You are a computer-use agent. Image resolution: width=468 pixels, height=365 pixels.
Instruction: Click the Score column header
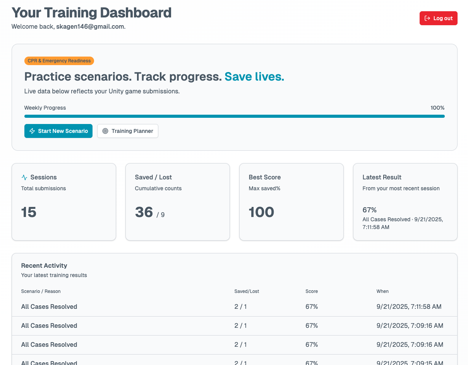(312, 291)
